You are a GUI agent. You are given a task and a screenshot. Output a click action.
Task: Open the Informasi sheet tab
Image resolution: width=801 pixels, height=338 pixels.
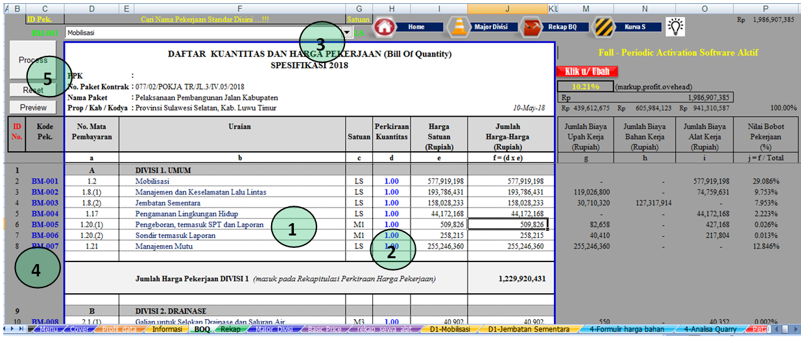click(x=167, y=330)
